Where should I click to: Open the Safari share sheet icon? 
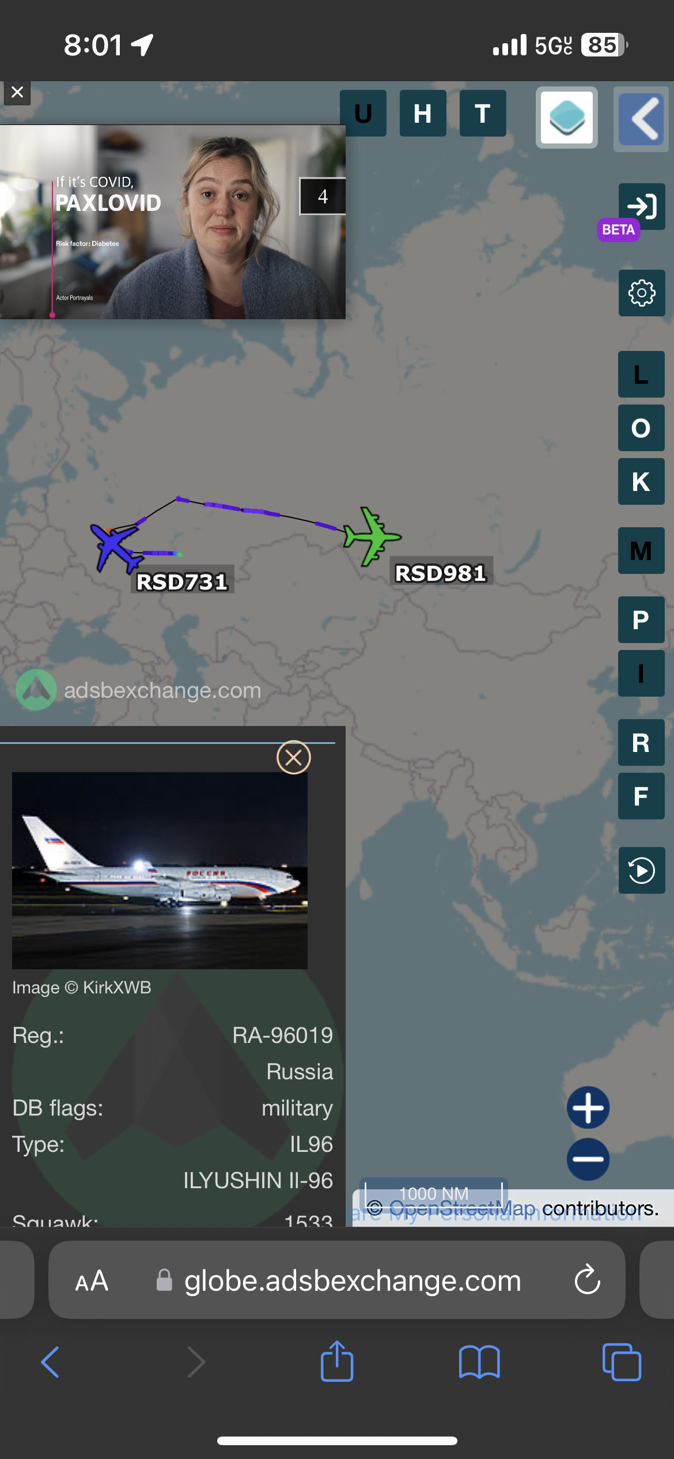337,1361
